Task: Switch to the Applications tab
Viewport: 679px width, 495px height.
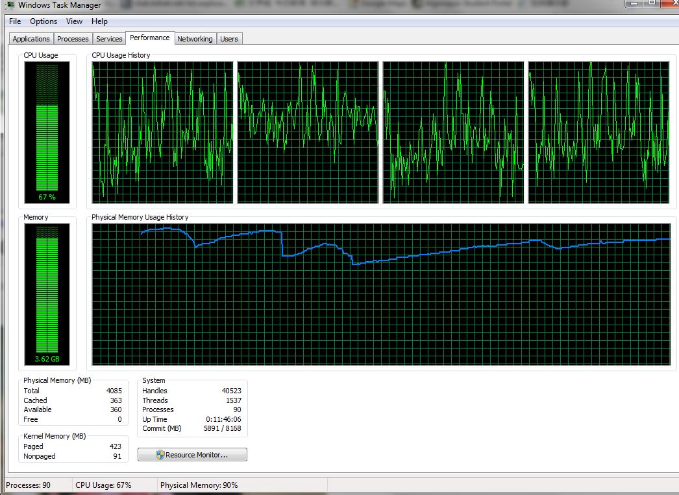Action: click(31, 39)
